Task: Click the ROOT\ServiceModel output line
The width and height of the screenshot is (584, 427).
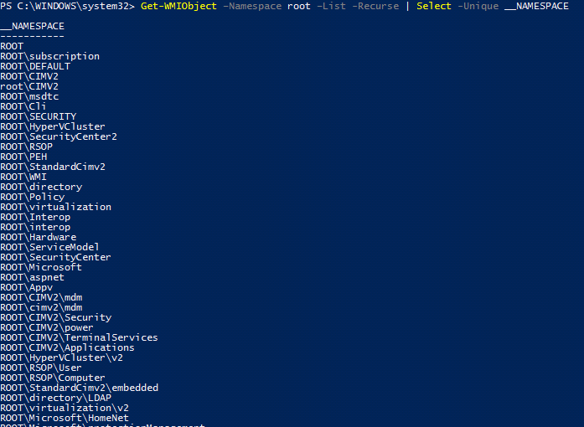Action: pyautogui.click(x=50, y=248)
